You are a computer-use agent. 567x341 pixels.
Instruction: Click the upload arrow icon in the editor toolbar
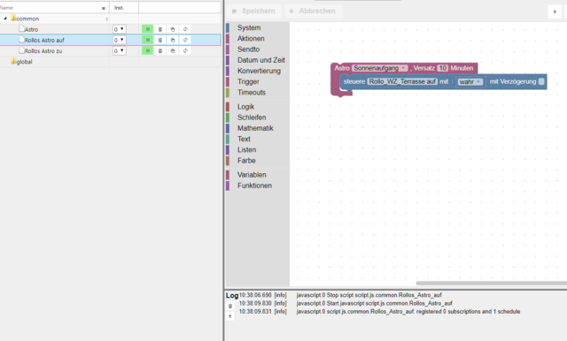tap(555, 11)
